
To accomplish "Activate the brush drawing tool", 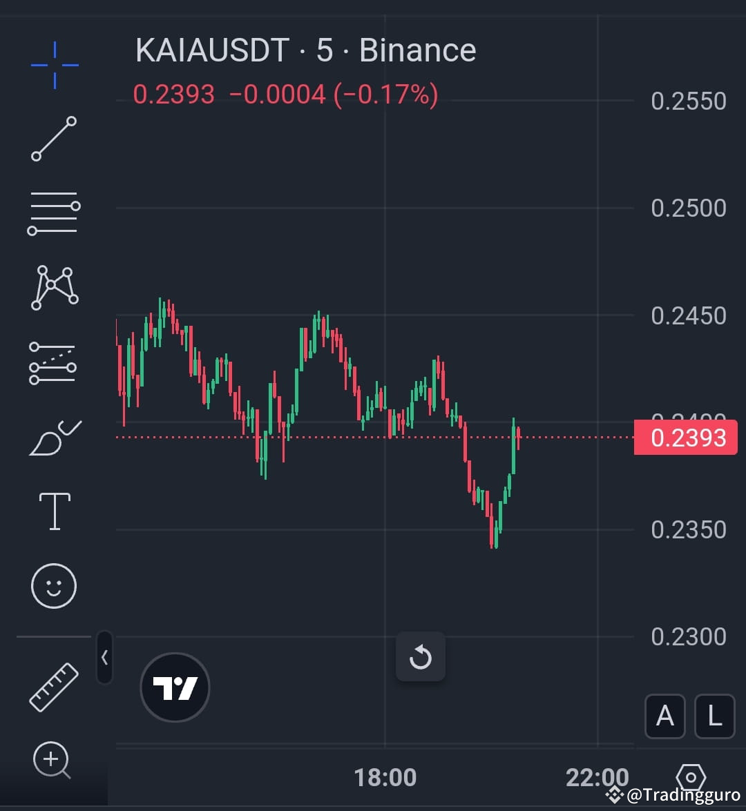I will [x=54, y=436].
